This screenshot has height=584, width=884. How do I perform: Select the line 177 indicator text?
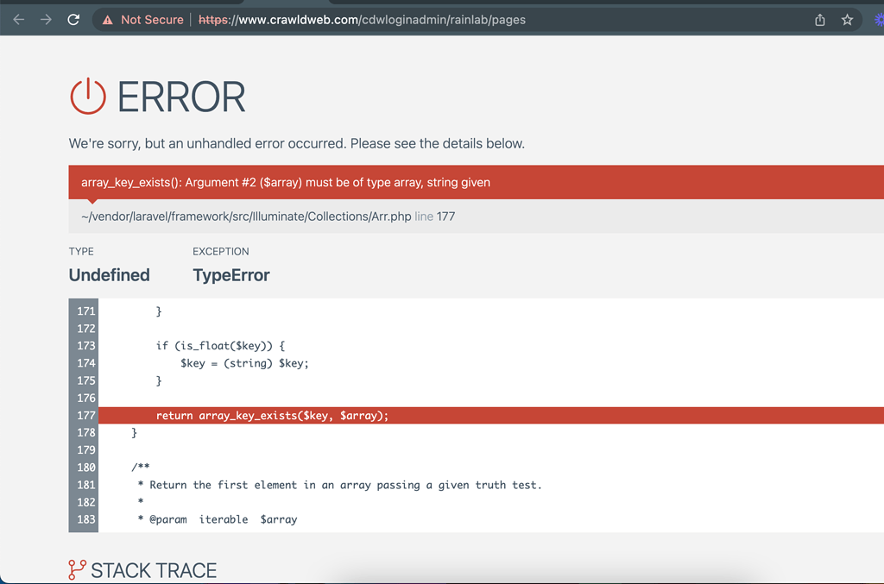point(437,216)
